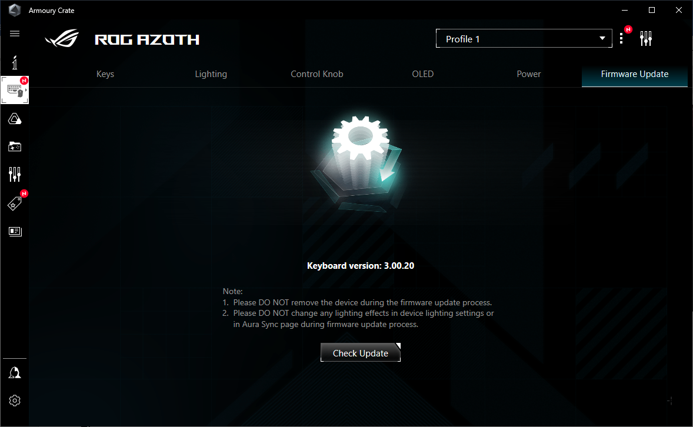693x427 pixels.
Task: Open the Game Library icon
Action: point(15,147)
